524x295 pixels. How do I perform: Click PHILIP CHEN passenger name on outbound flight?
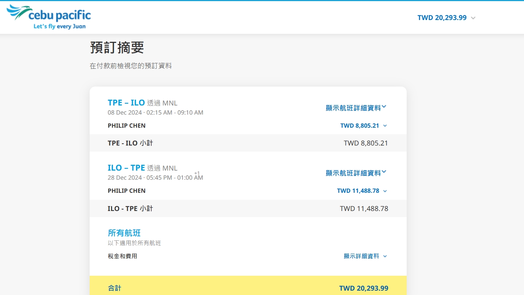tap(126, 125)
